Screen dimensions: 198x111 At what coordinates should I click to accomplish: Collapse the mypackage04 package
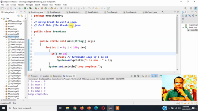pos(4,37)
